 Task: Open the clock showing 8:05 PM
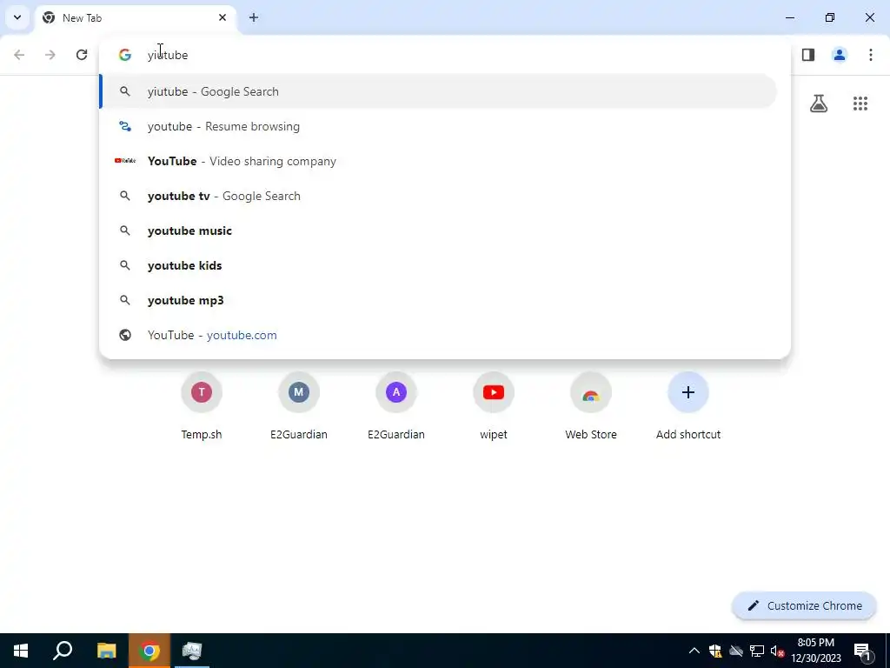tap(816, 651)
